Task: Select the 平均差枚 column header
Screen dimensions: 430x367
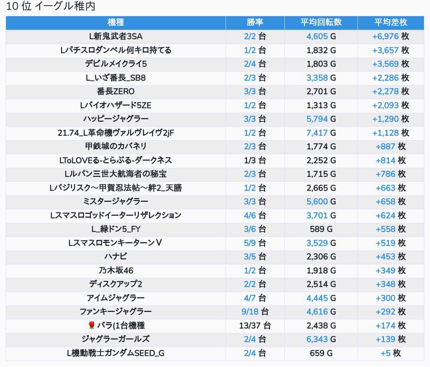Action: pos(390,22)
